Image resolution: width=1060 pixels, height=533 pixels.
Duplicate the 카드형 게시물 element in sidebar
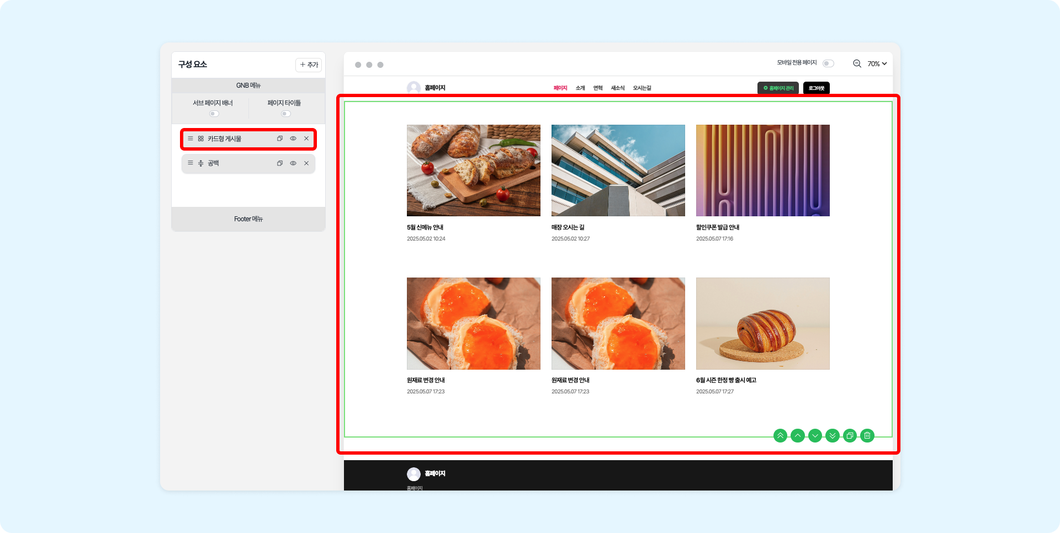point(280,138)
